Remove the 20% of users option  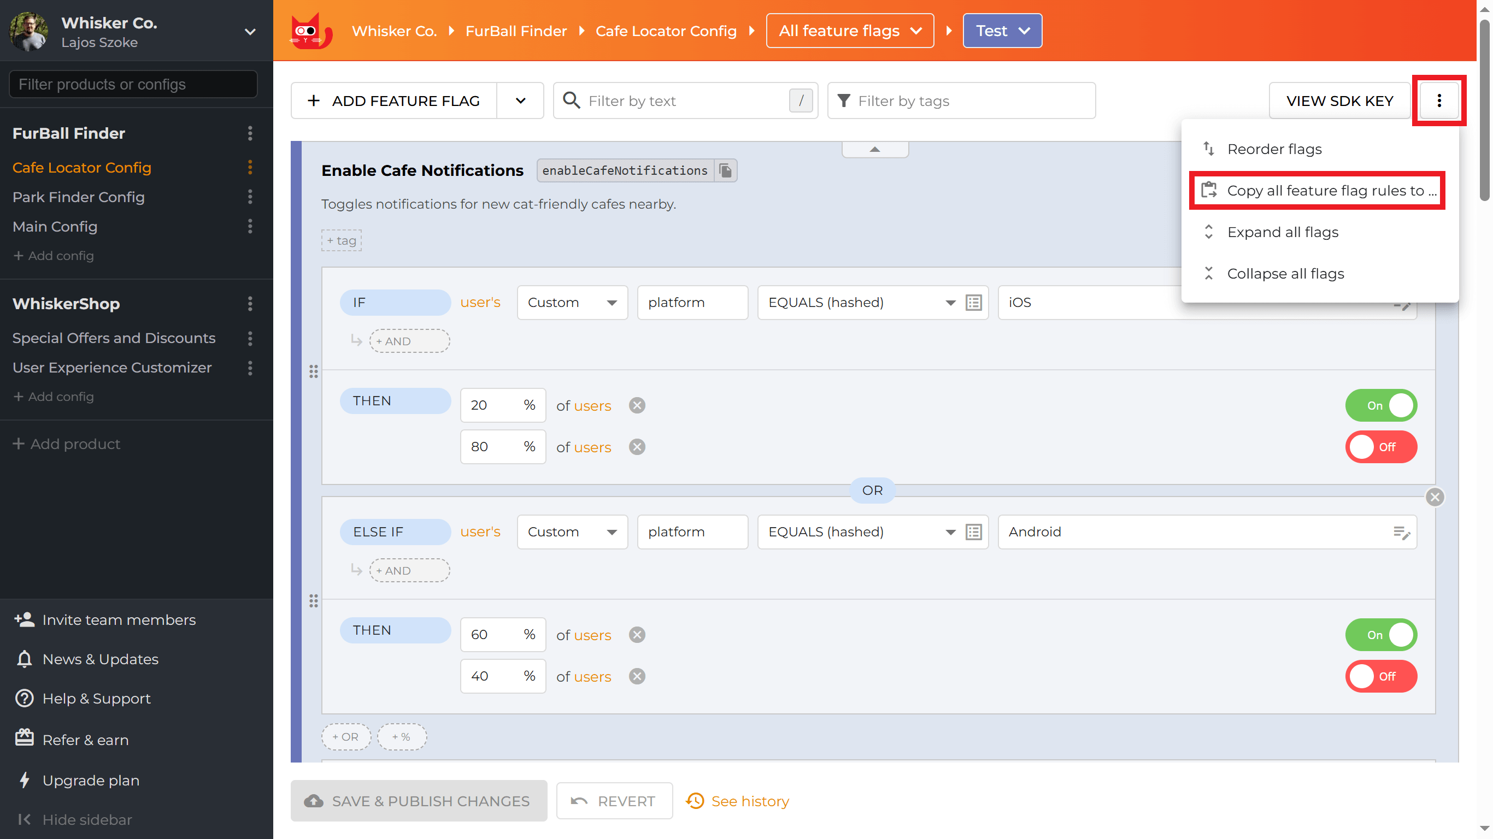637,406
